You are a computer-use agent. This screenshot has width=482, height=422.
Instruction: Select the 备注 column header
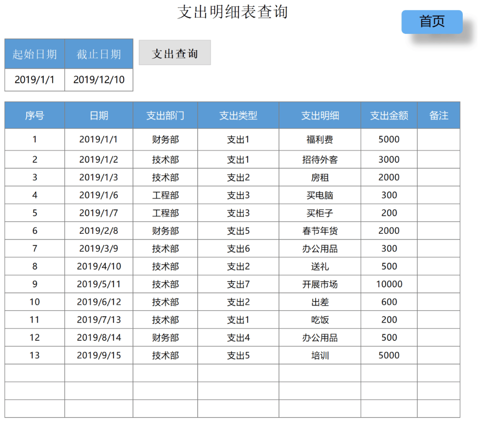(439, 115)
